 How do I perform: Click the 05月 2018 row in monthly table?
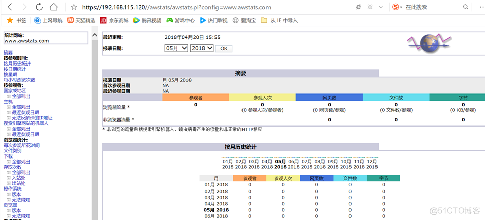point(300,210)
